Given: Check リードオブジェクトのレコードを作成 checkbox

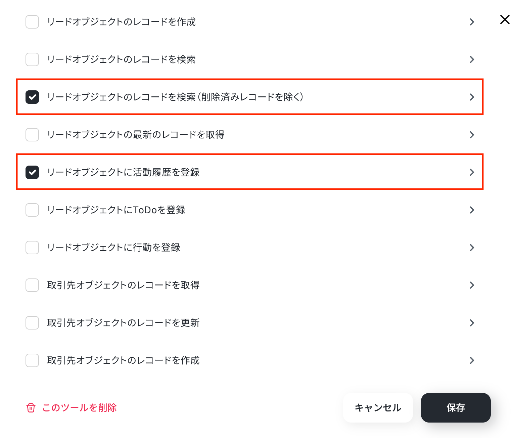Looking at the screenshot, I should [32, 22].
